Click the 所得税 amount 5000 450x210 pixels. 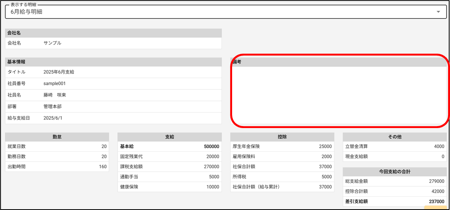tap(326, 177)
